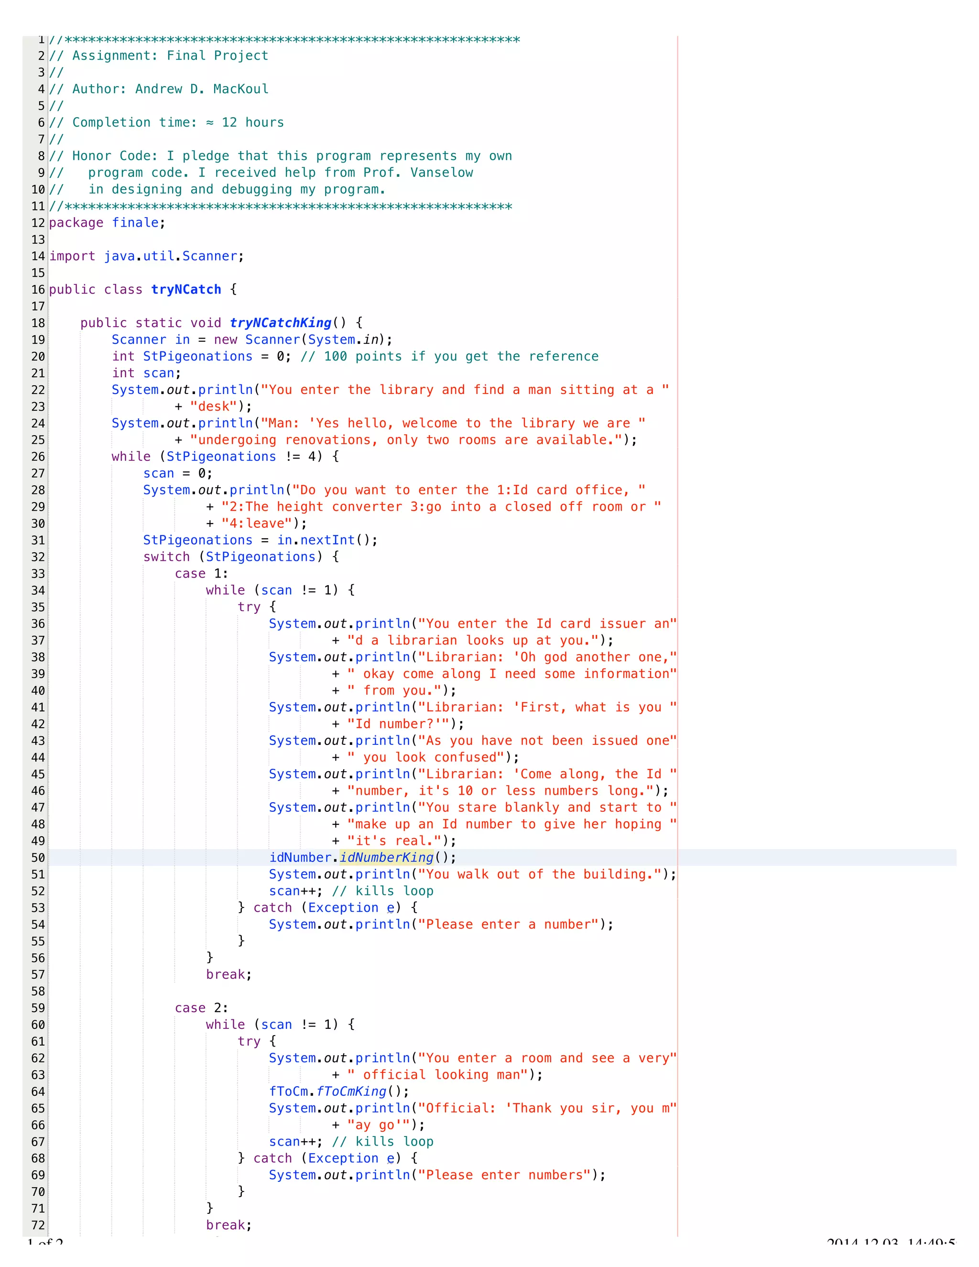Click 'catch (Exception e)' on line 68
The height and width of the screenshot is (1267, 979).
[x=327, y=1158]
